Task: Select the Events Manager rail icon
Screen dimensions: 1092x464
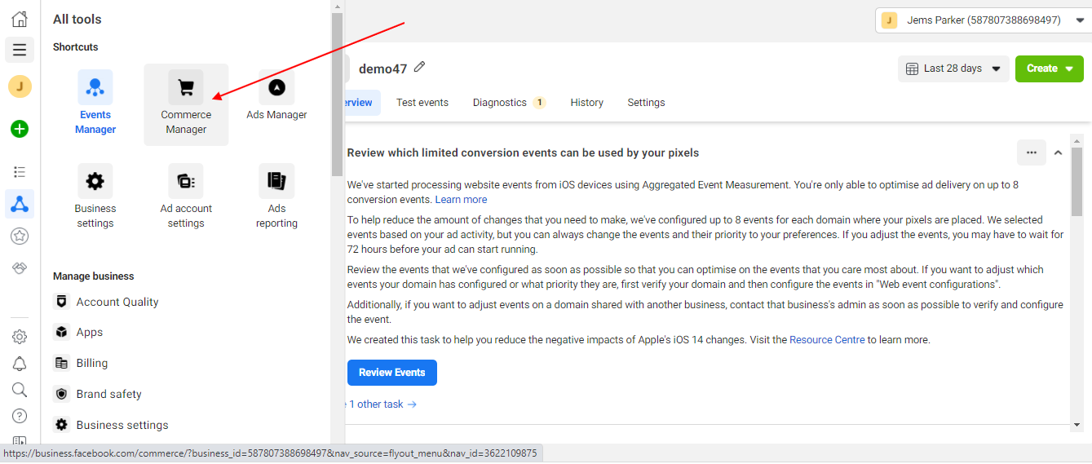Action: click(x=20, y=204)
